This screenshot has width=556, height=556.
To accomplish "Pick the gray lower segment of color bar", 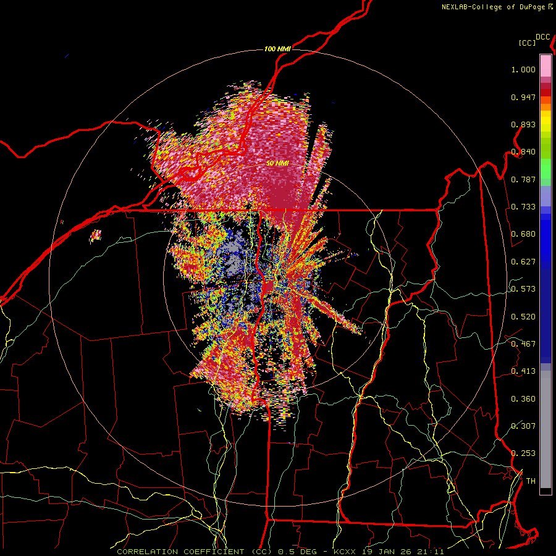I will point(545,429).
